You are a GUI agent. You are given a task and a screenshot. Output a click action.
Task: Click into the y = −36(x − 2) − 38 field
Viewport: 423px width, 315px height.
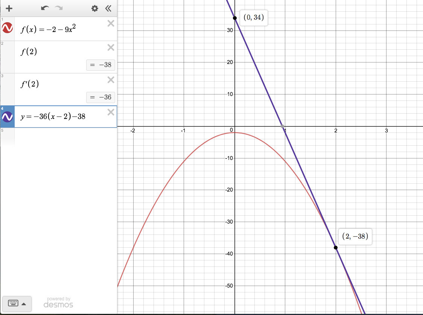[x=53, y=117]
